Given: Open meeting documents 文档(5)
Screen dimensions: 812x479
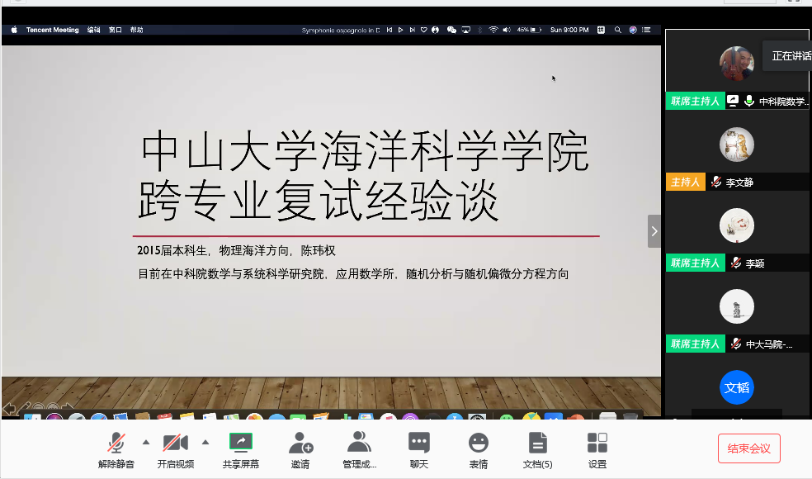Looking at the screenshot, I should [x=537, y=449].
